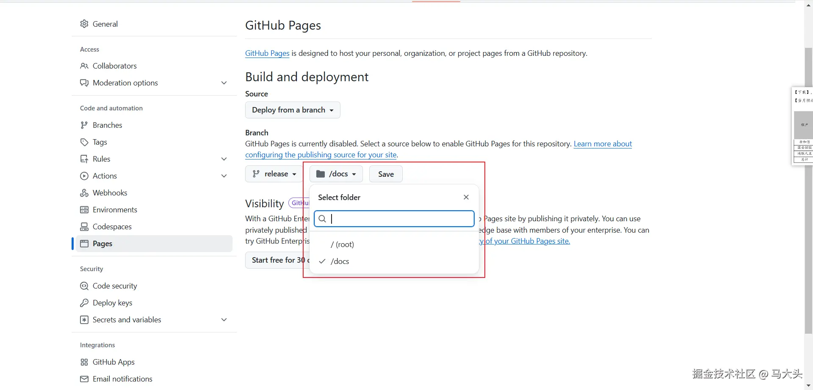Click the General gear icon

tap(84, 24)
